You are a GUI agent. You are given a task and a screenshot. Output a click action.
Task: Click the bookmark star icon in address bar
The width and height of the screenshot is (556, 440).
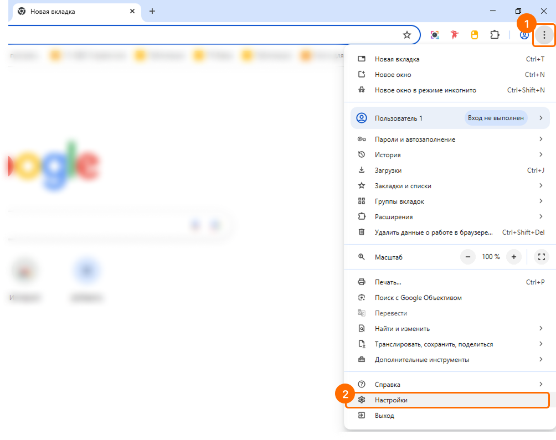(407, 35)
